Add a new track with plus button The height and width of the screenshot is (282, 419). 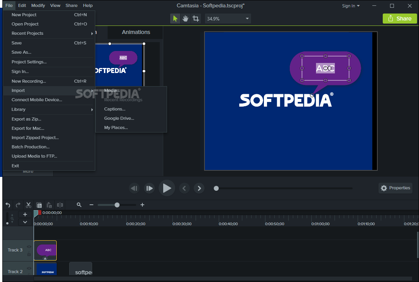point(25,214)
